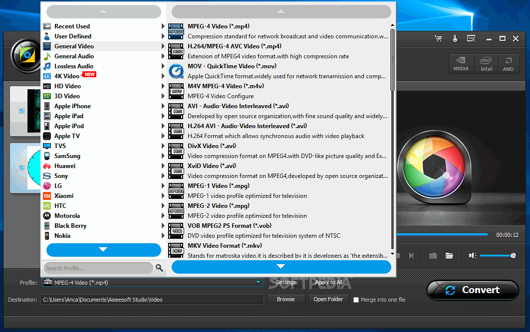
Task: Click the Huawei logo icon
Action: click(47, 166)
